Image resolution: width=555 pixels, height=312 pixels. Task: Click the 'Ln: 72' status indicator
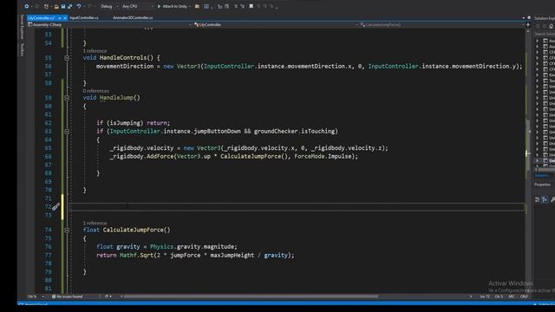(x=485, y=296)
